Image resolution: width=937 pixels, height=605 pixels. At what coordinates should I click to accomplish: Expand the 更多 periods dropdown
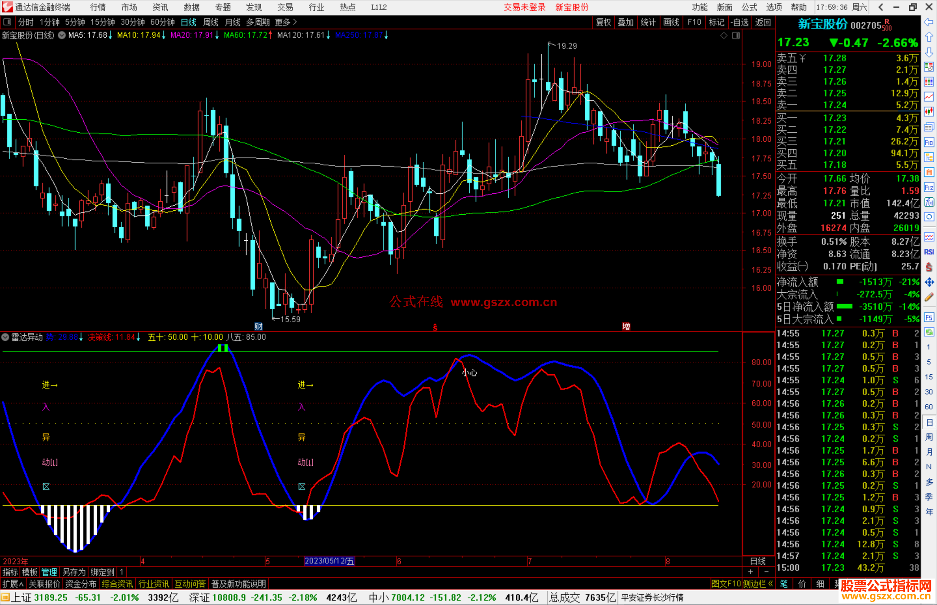(x=285, y=22)
